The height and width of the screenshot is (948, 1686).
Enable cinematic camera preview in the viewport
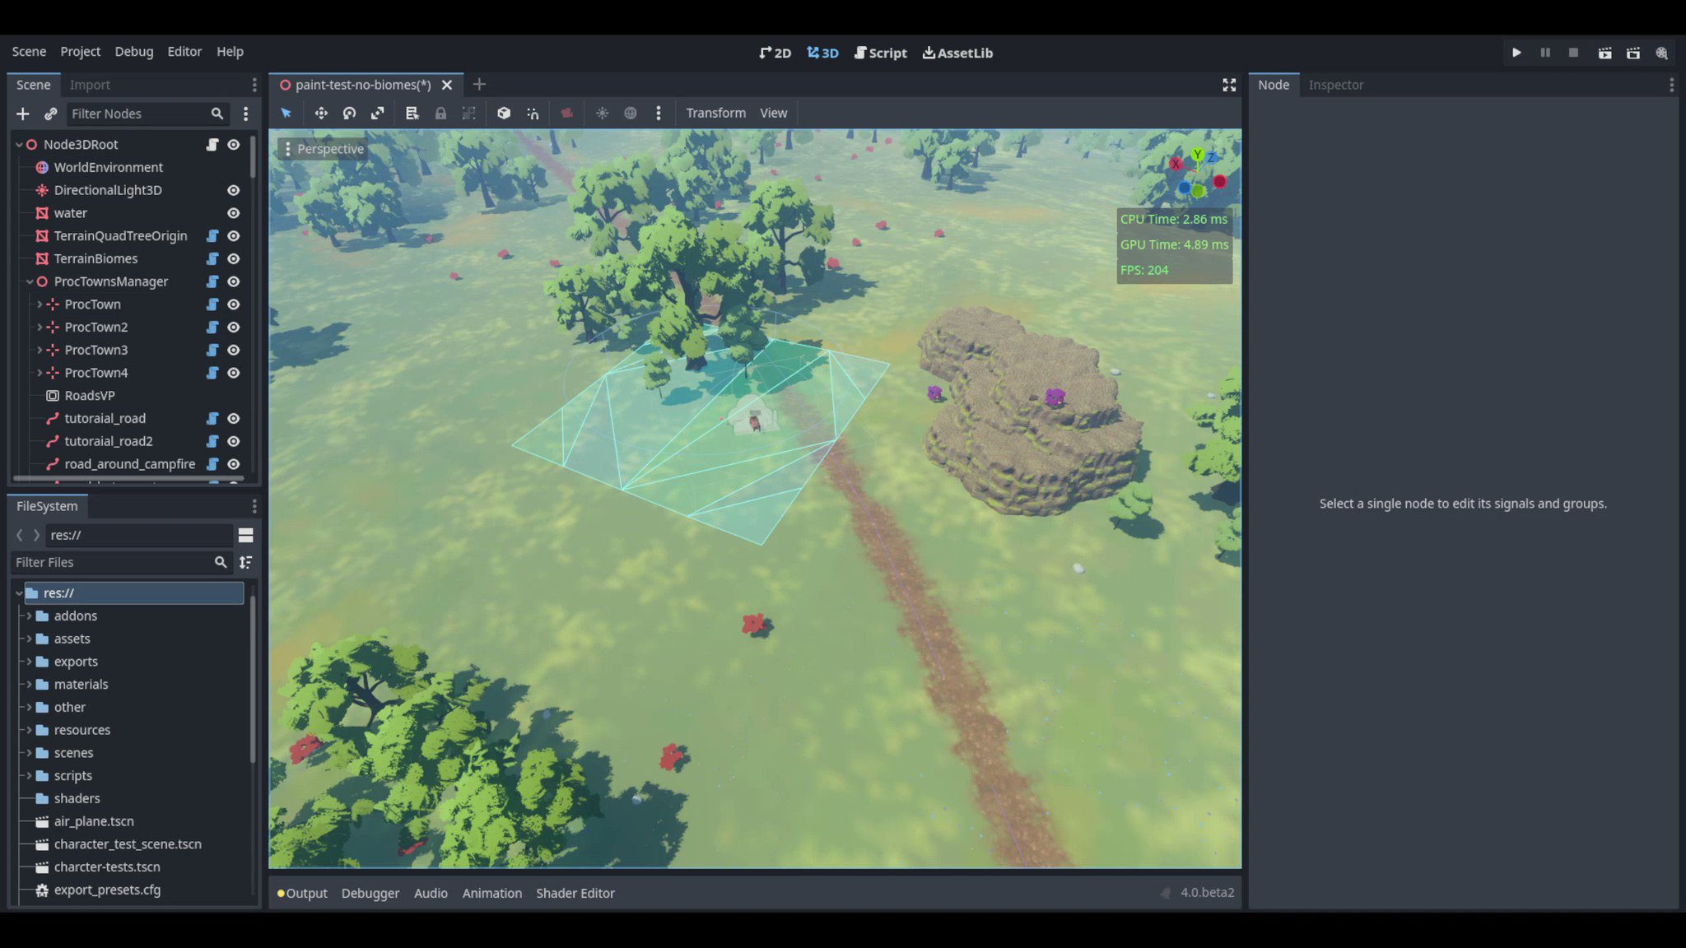point(566,113)
